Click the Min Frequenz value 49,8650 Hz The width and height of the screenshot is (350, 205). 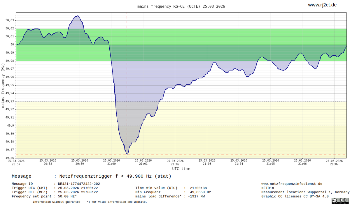pos(200,192)
